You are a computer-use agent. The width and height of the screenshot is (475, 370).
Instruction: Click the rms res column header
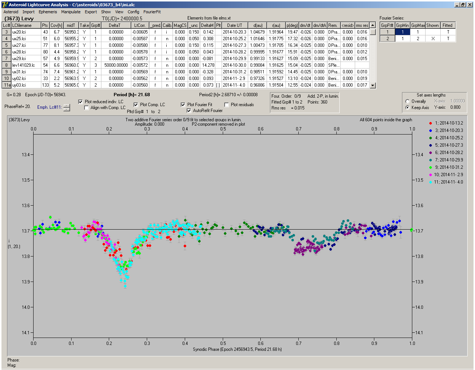362,25
